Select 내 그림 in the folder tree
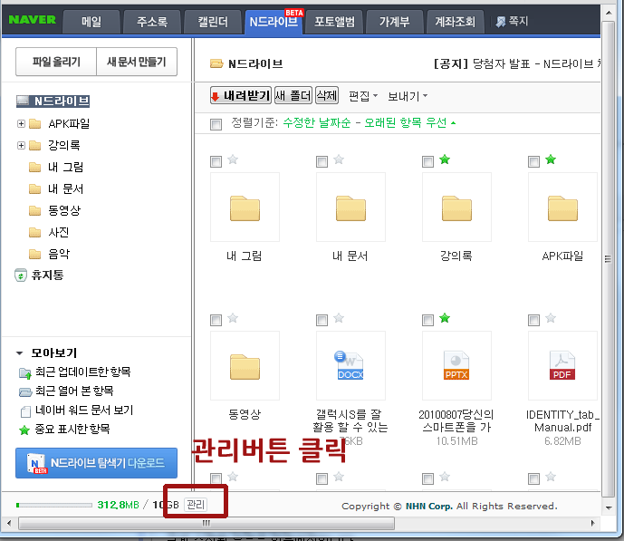This screenshot has height=541, width=624. tap(66, 167)
